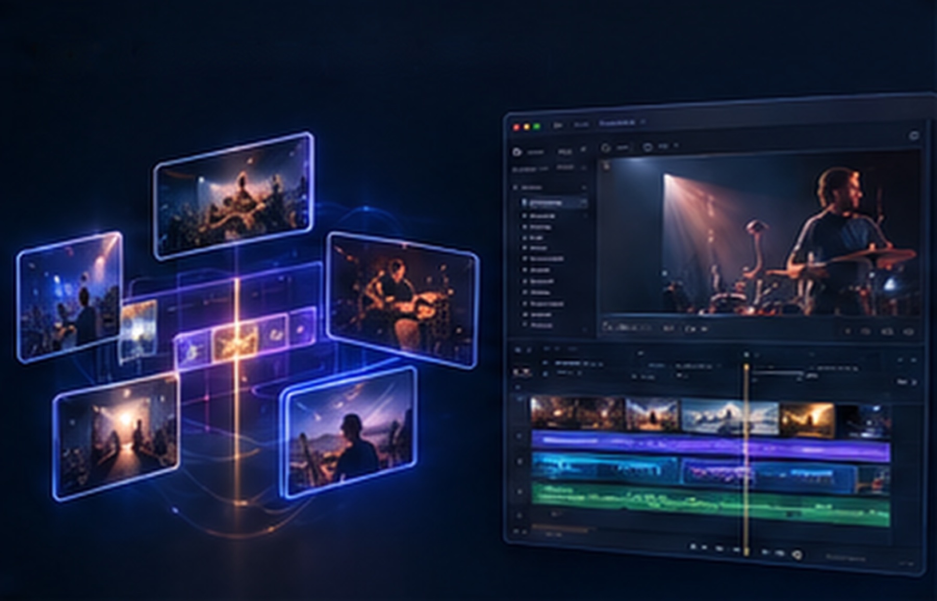Click the camera icon at the sidebar's top
The image size is (937, 601).
517,152
